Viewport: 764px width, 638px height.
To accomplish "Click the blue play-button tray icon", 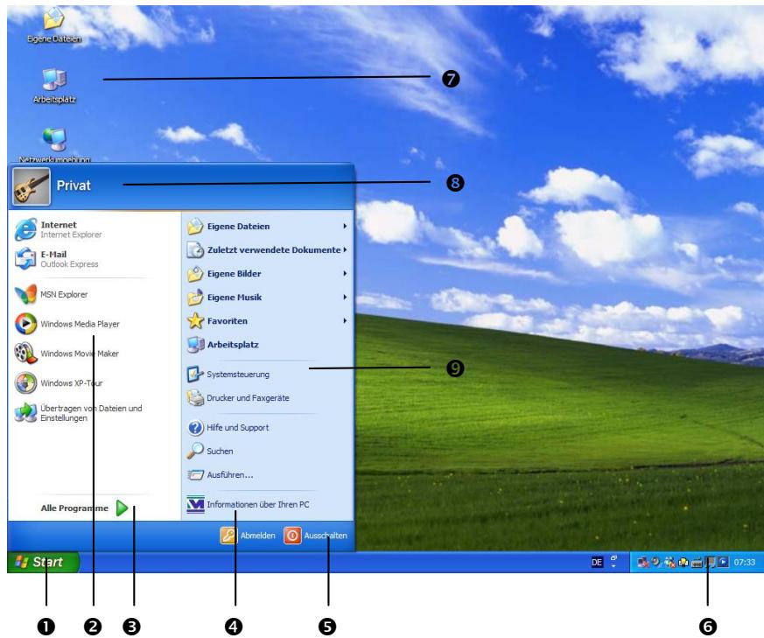I will 723,562.
